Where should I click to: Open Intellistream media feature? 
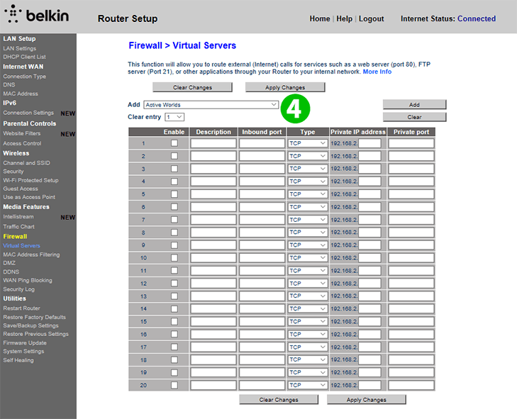point(18,217)
